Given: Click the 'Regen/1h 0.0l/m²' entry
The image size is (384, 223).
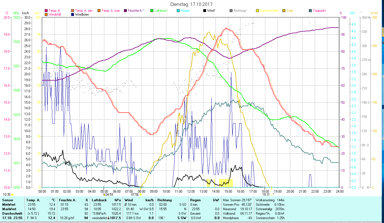Looking at the screenshot, I should [270, 214].
